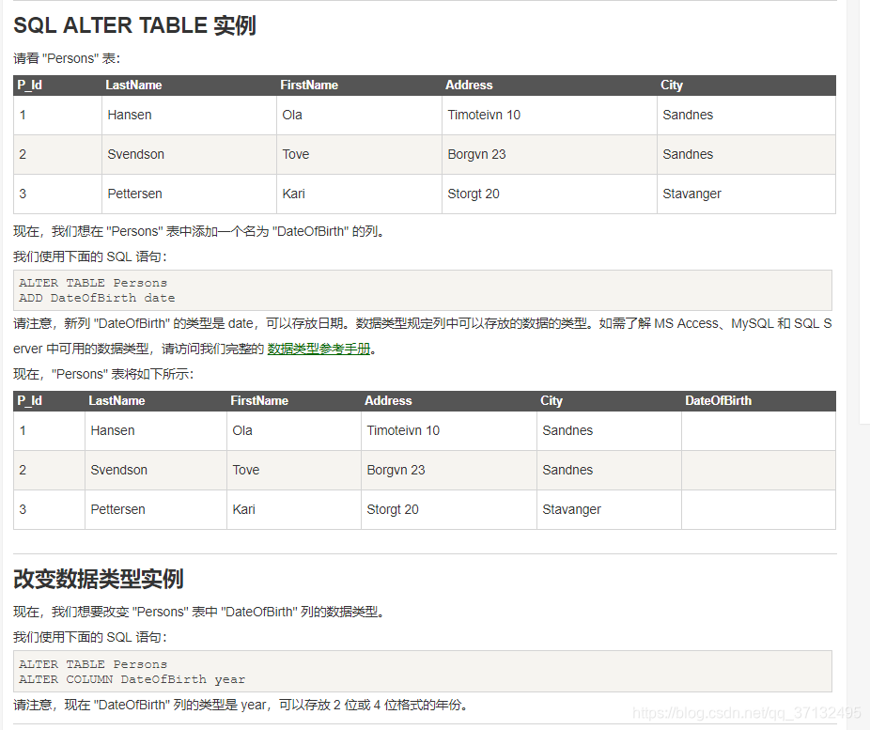Click Ola in the table with DateOfBirth column

point(242,430)
